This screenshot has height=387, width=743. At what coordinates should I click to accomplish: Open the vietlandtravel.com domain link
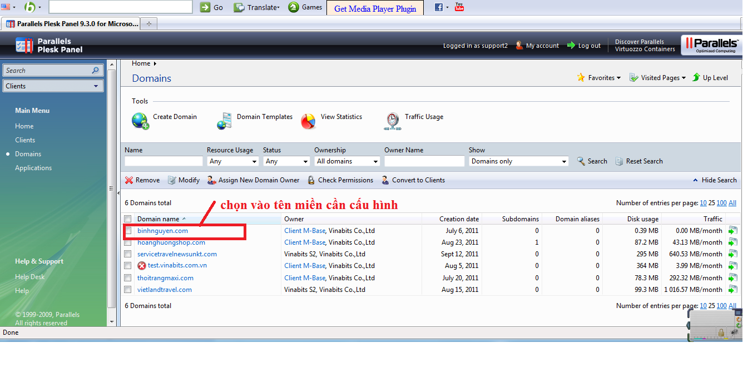click(165, 290)
